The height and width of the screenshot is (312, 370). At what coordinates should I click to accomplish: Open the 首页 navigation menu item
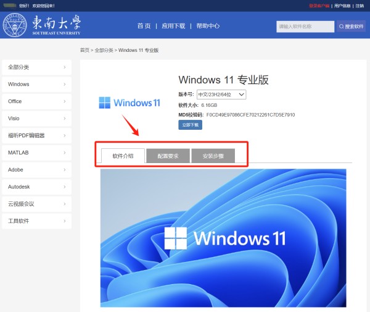[144, 26]
